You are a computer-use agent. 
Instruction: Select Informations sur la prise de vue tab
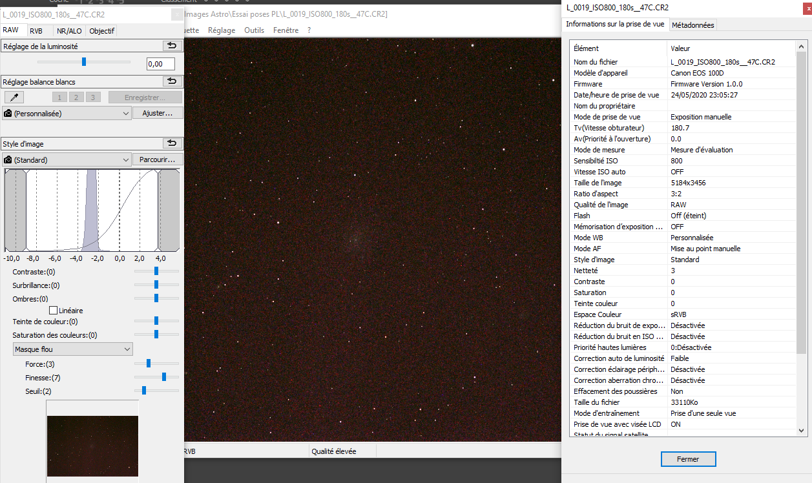pyautogui.click(x=615, y=24)
